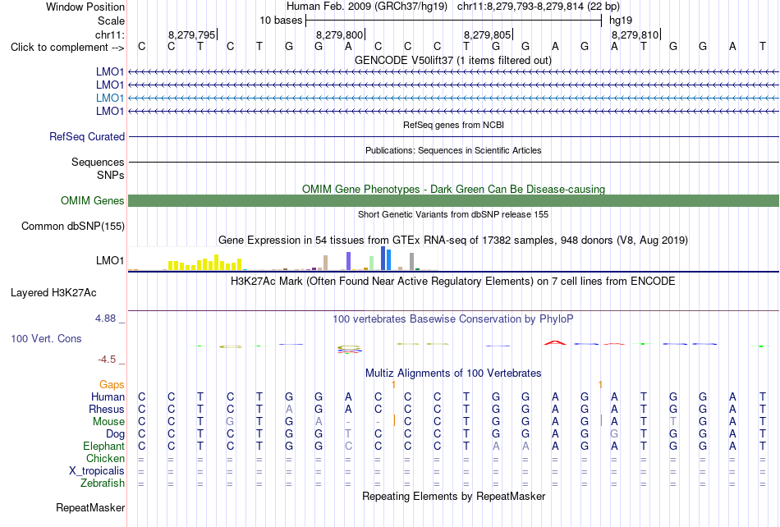Open the GENCODE V50lift37 track title
Viewport: 780px width, 527px height.
click(x=452, y=60)
